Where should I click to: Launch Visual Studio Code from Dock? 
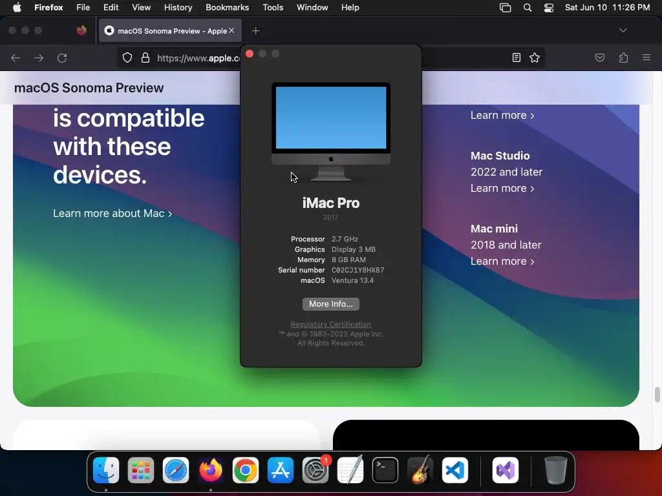pos(455,470)
